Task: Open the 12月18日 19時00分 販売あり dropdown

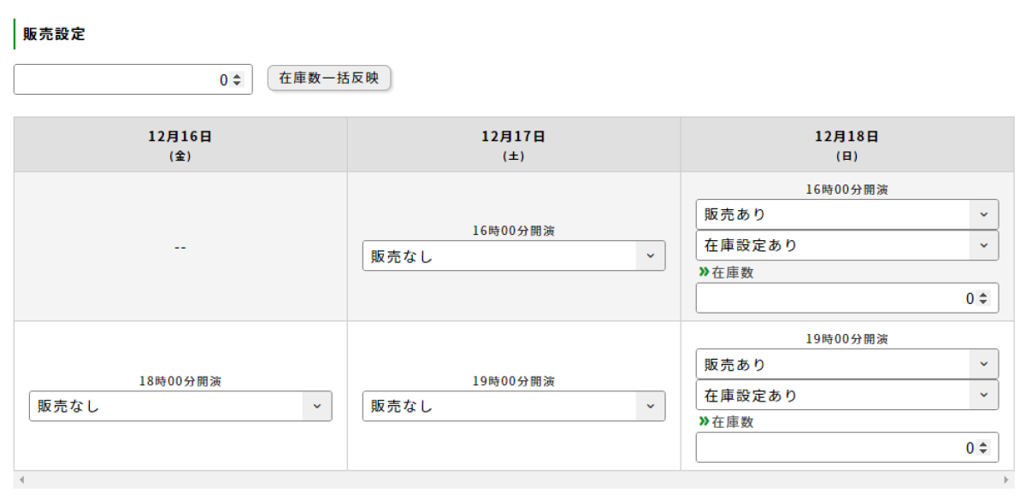Action: point(846,364)
